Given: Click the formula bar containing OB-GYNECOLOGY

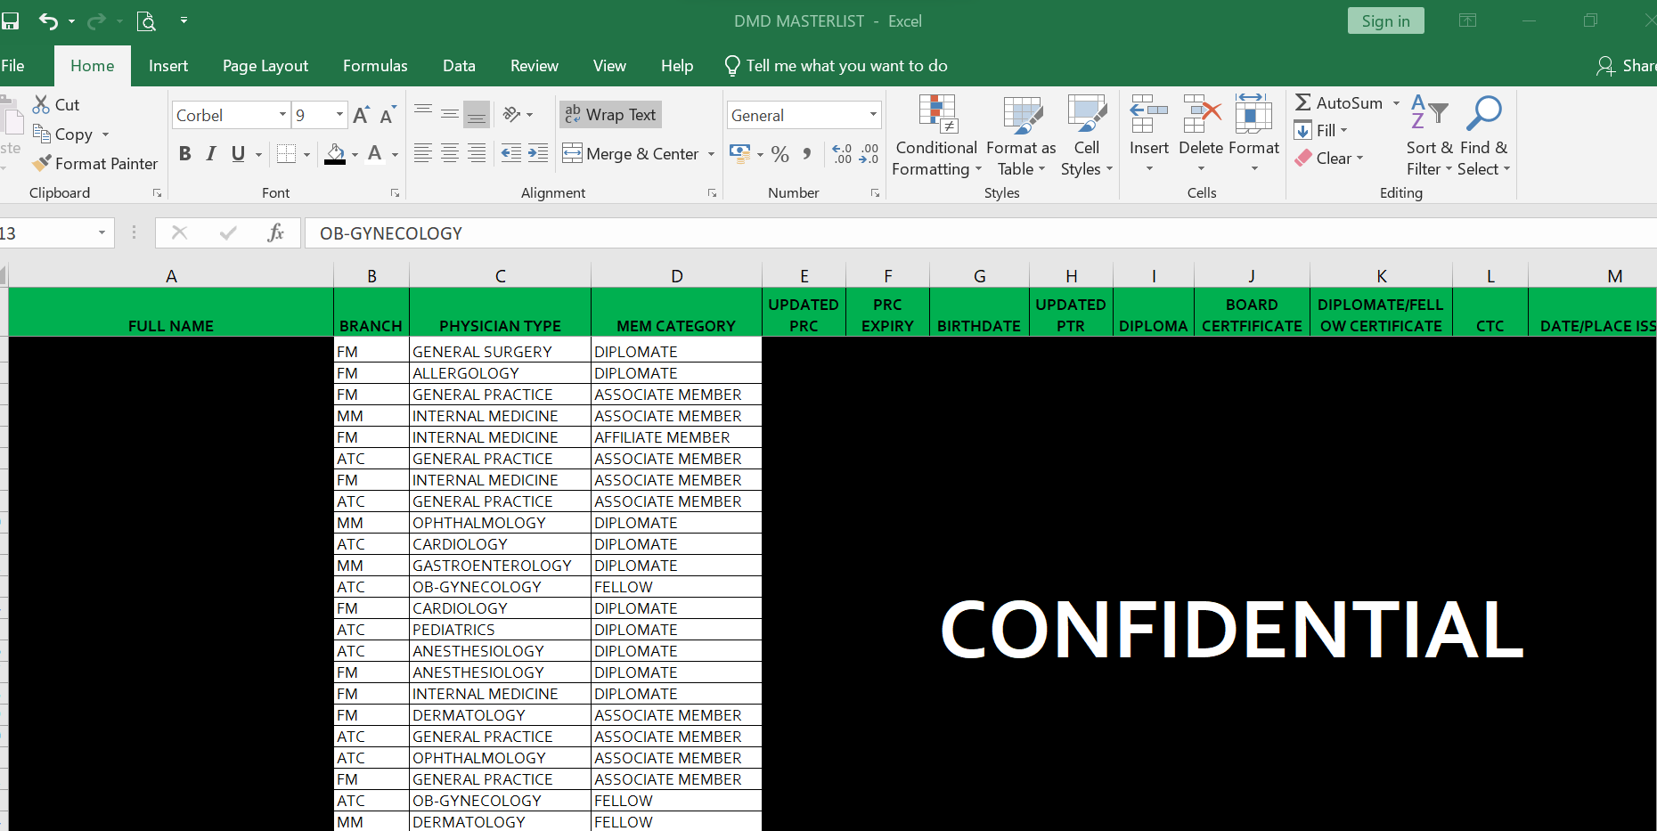Looking at the screenshot, I should click(980, 233).
